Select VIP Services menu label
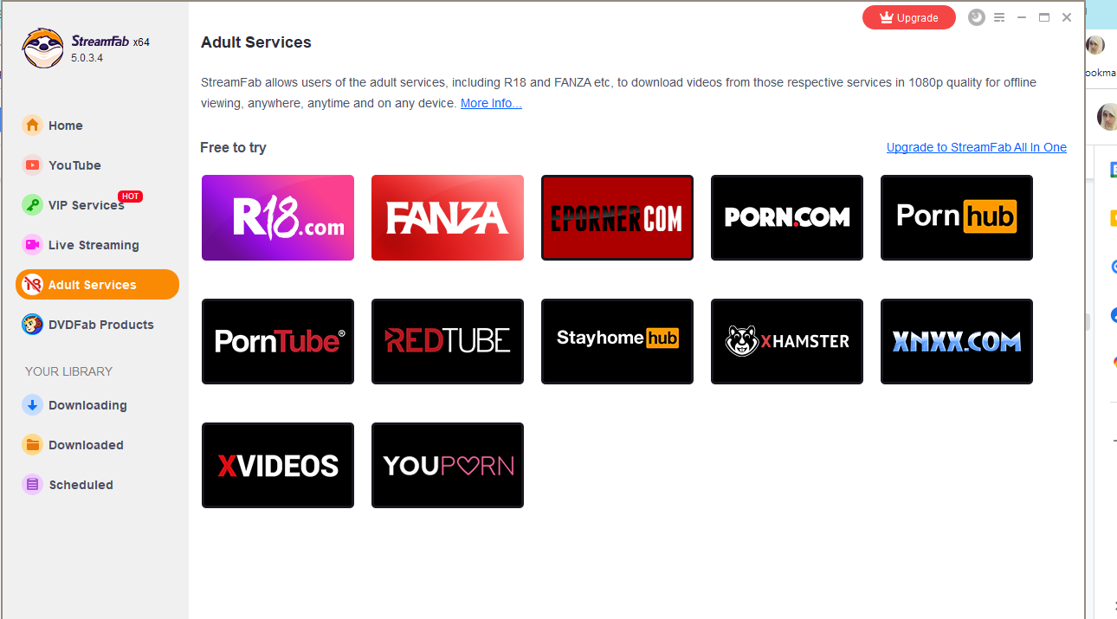Viewport: 1117px width, 619px height. (x=87, y=205)
